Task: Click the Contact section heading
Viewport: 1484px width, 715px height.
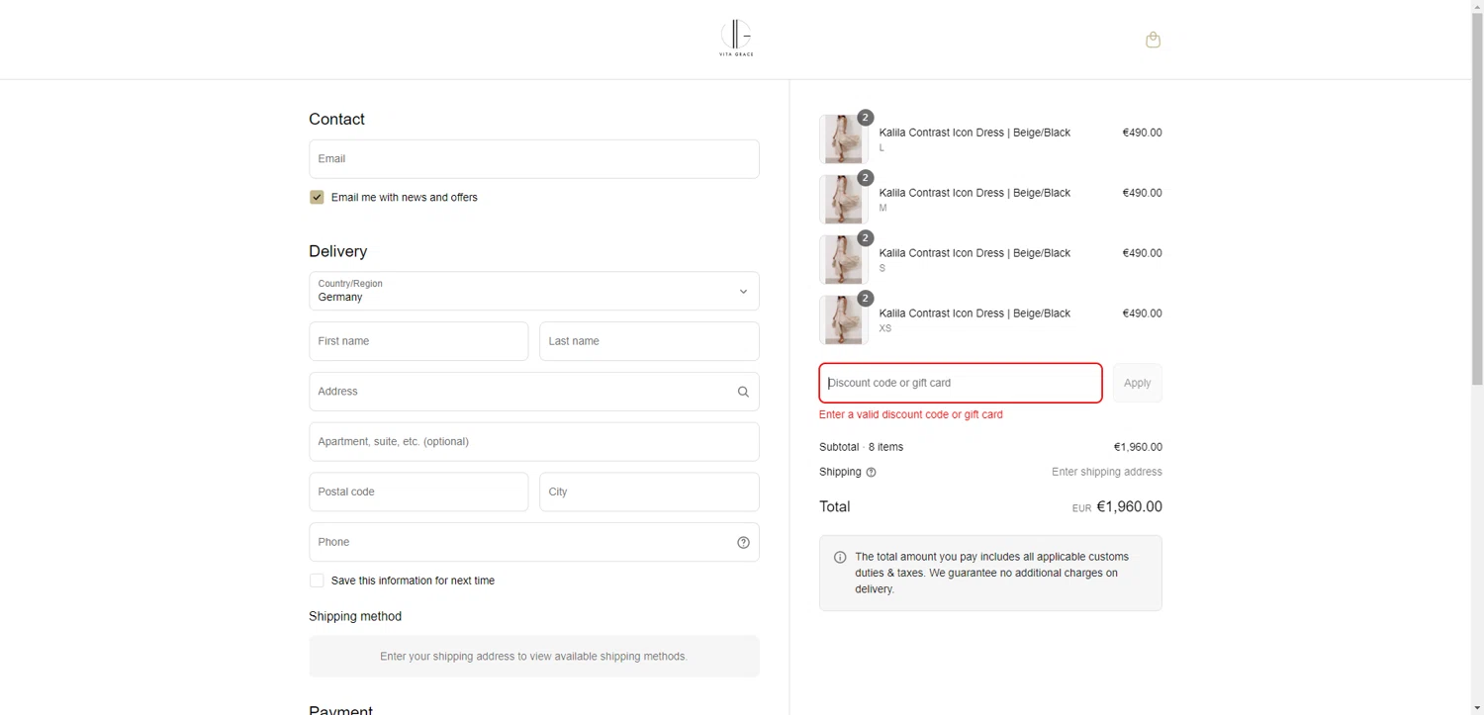Action: pos(336,119)
